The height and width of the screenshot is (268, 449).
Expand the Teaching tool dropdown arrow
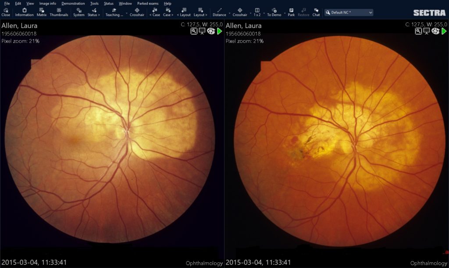pos(127,13)
